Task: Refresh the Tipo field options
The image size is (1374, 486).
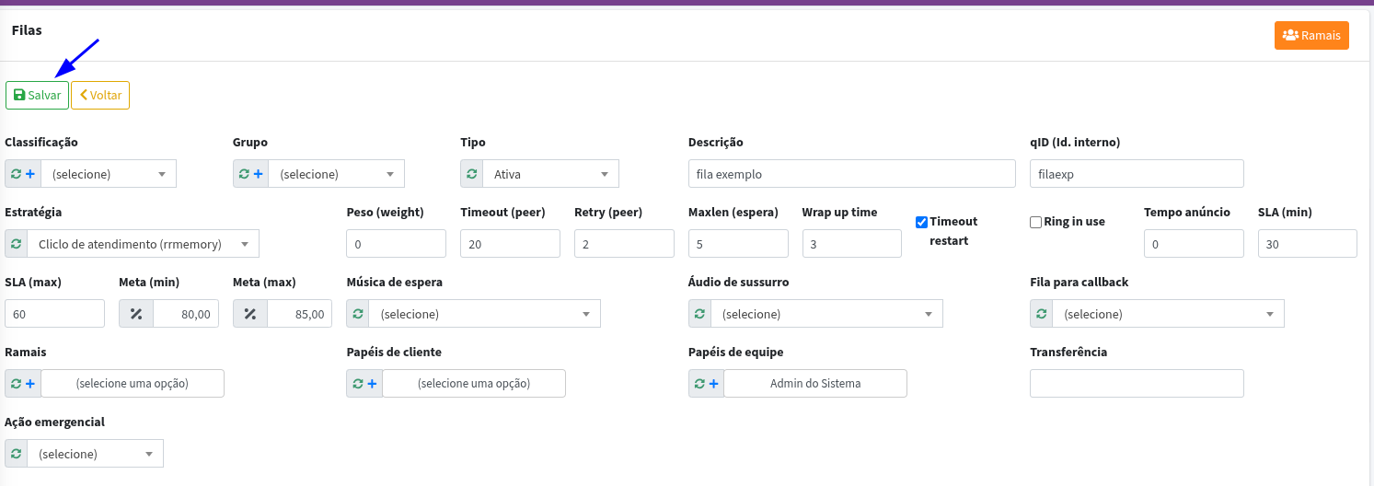Action: pyautogui.click(x=472, y=174)
